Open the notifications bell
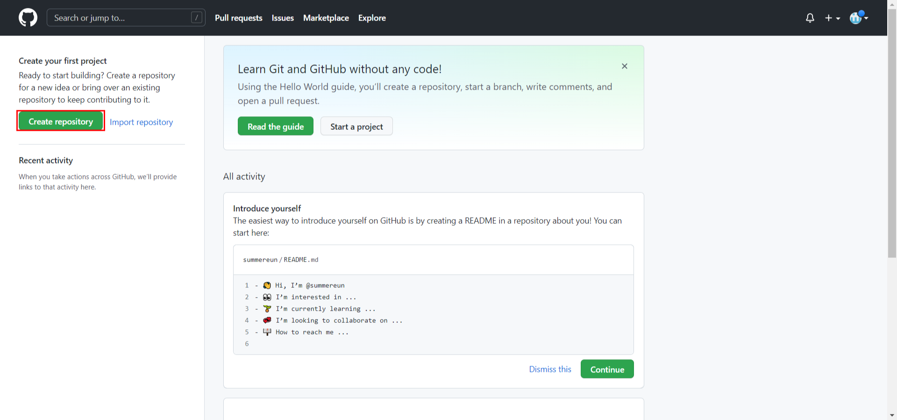The height and width of the screenshot is (420, 897). tap(810, 18)
